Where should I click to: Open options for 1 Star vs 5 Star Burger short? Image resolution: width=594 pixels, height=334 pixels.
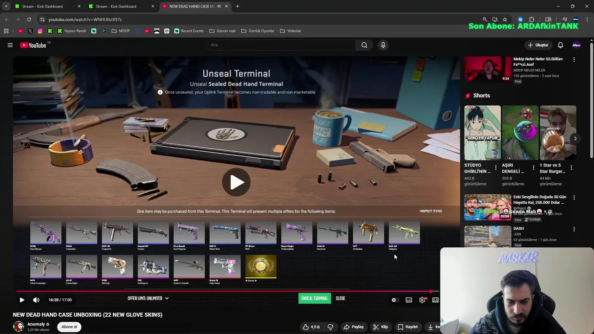coord(571,167)
